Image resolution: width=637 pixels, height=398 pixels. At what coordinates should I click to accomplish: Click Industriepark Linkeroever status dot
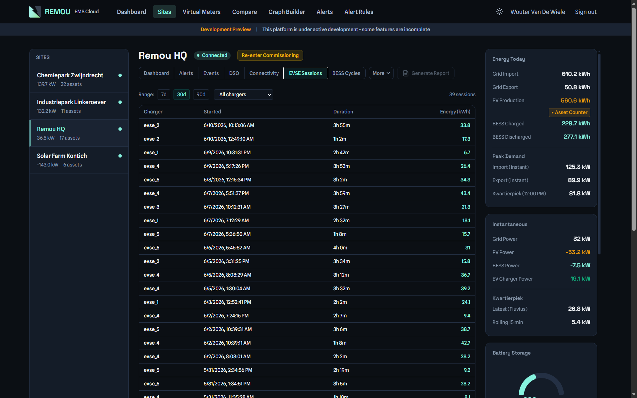point(120,102)
